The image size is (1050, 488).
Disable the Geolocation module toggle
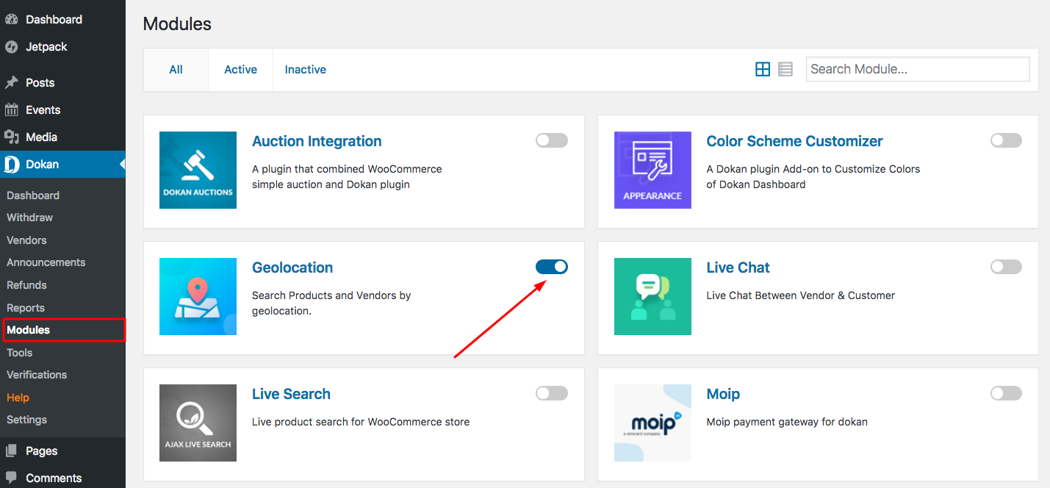552,267
